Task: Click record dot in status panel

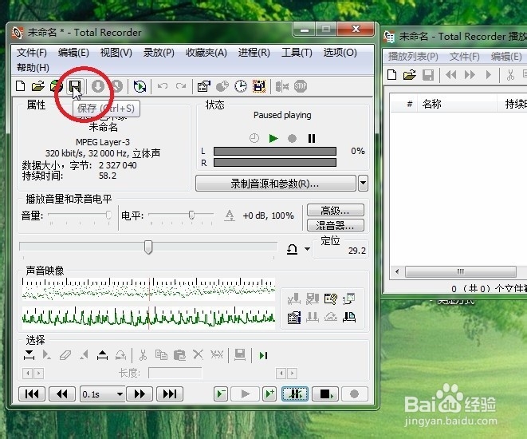Action: [x=292, y=138]
